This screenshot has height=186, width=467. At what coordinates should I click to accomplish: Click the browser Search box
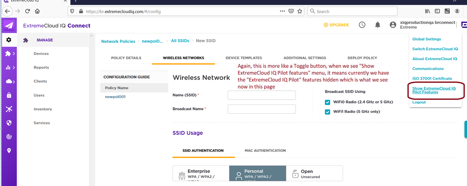352,11
